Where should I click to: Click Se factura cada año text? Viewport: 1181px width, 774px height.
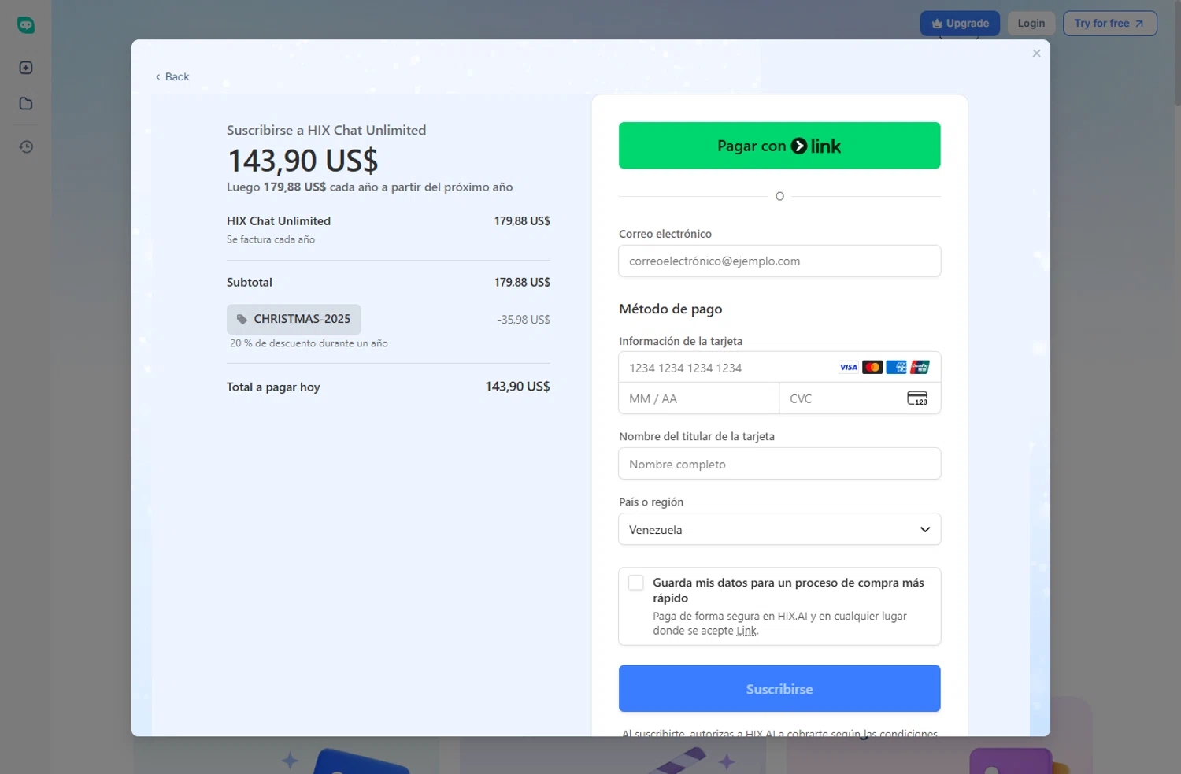[x=271, y=239]
